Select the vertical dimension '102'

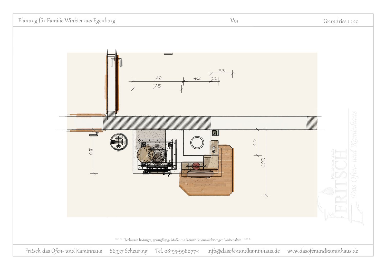(263, 162)
